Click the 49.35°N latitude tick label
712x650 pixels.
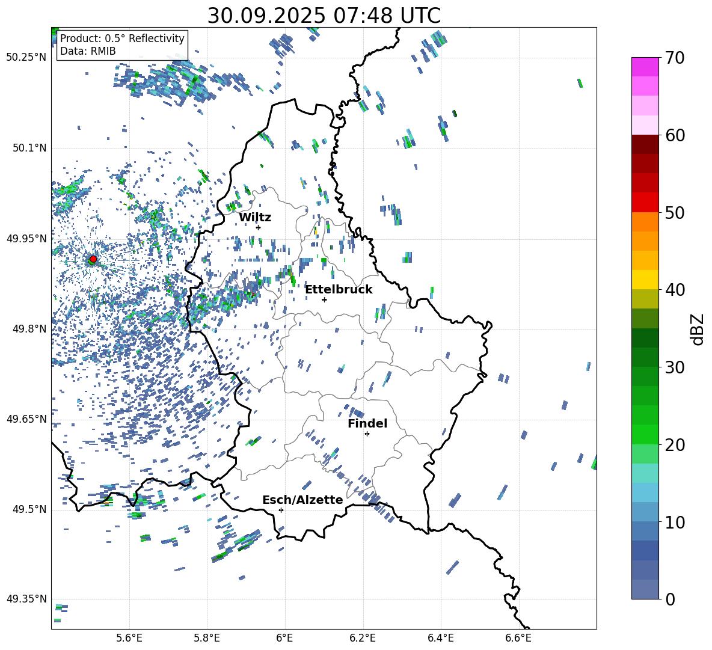tap(26, 599)
